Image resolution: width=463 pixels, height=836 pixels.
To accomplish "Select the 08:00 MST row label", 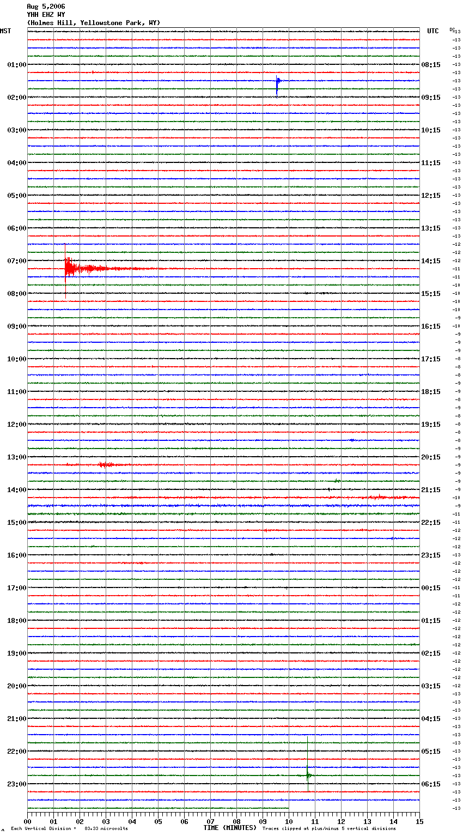I will pos(17,294).
